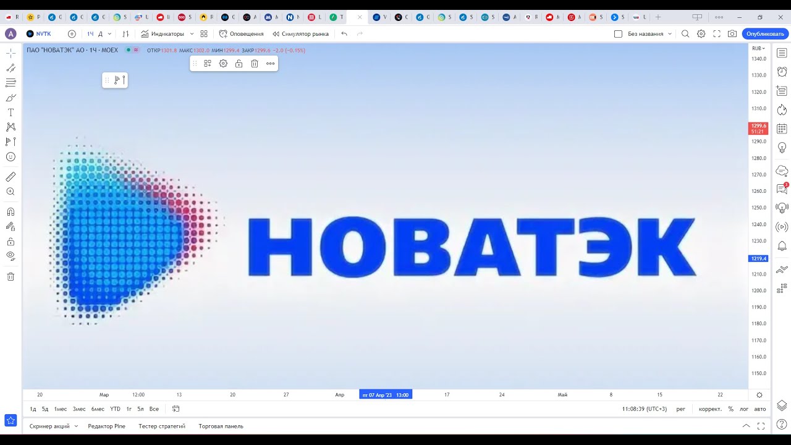Toggle the авто auto scale

click(x=760, y=409)
